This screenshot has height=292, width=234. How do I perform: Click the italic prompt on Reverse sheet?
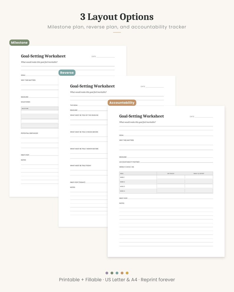tap(88, 92)
